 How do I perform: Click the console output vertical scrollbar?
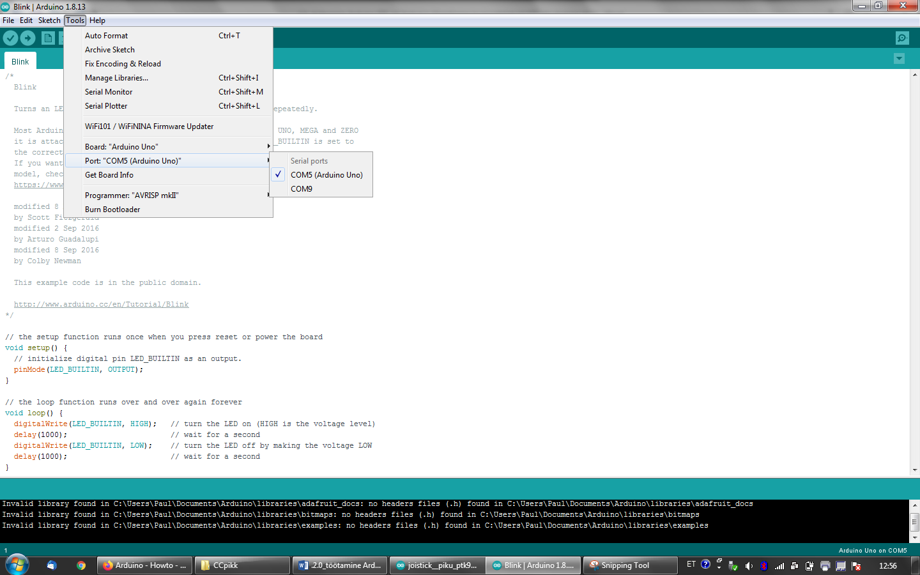pyautogui.click(x=914, y=521)
